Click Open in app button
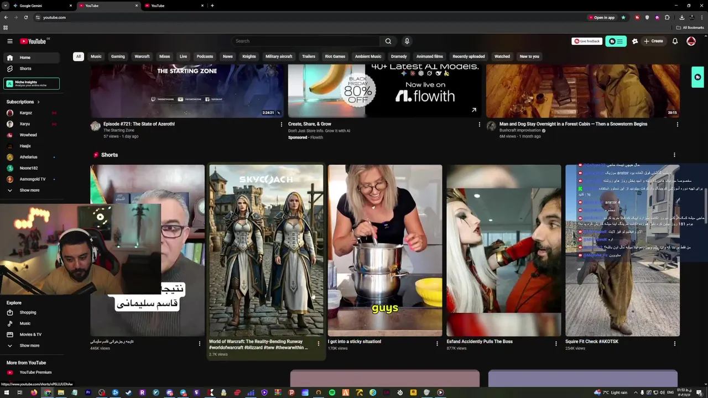 [602, 17]
